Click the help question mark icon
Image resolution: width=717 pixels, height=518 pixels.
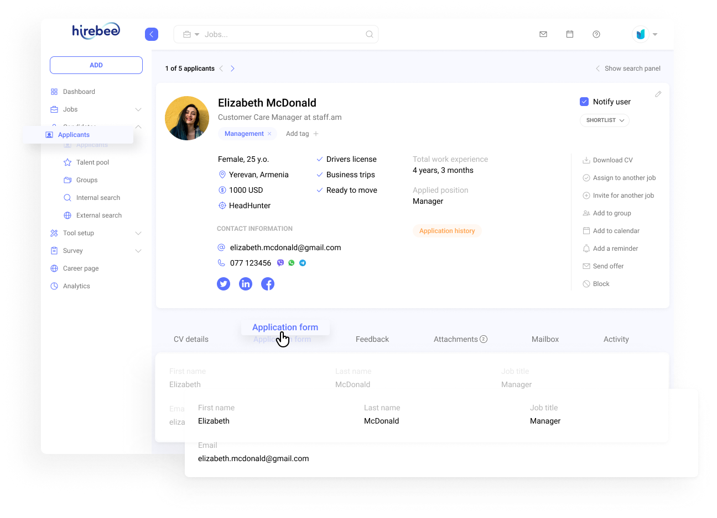pos(596,34)
